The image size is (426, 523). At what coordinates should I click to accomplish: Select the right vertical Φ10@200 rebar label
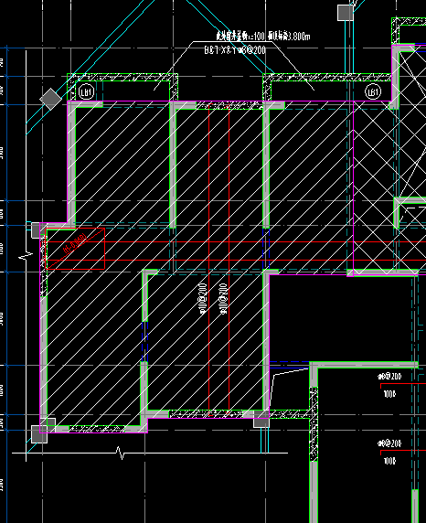pyautogui.click(x=223, y=299)
